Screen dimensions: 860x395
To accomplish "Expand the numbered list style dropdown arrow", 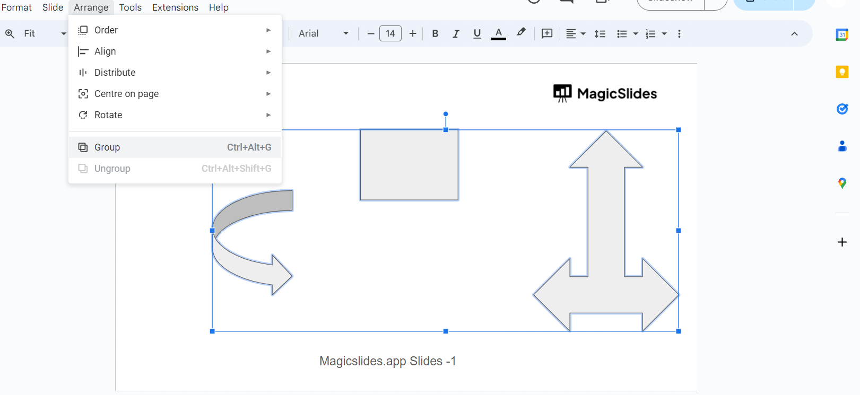I will tap(664, 34).
